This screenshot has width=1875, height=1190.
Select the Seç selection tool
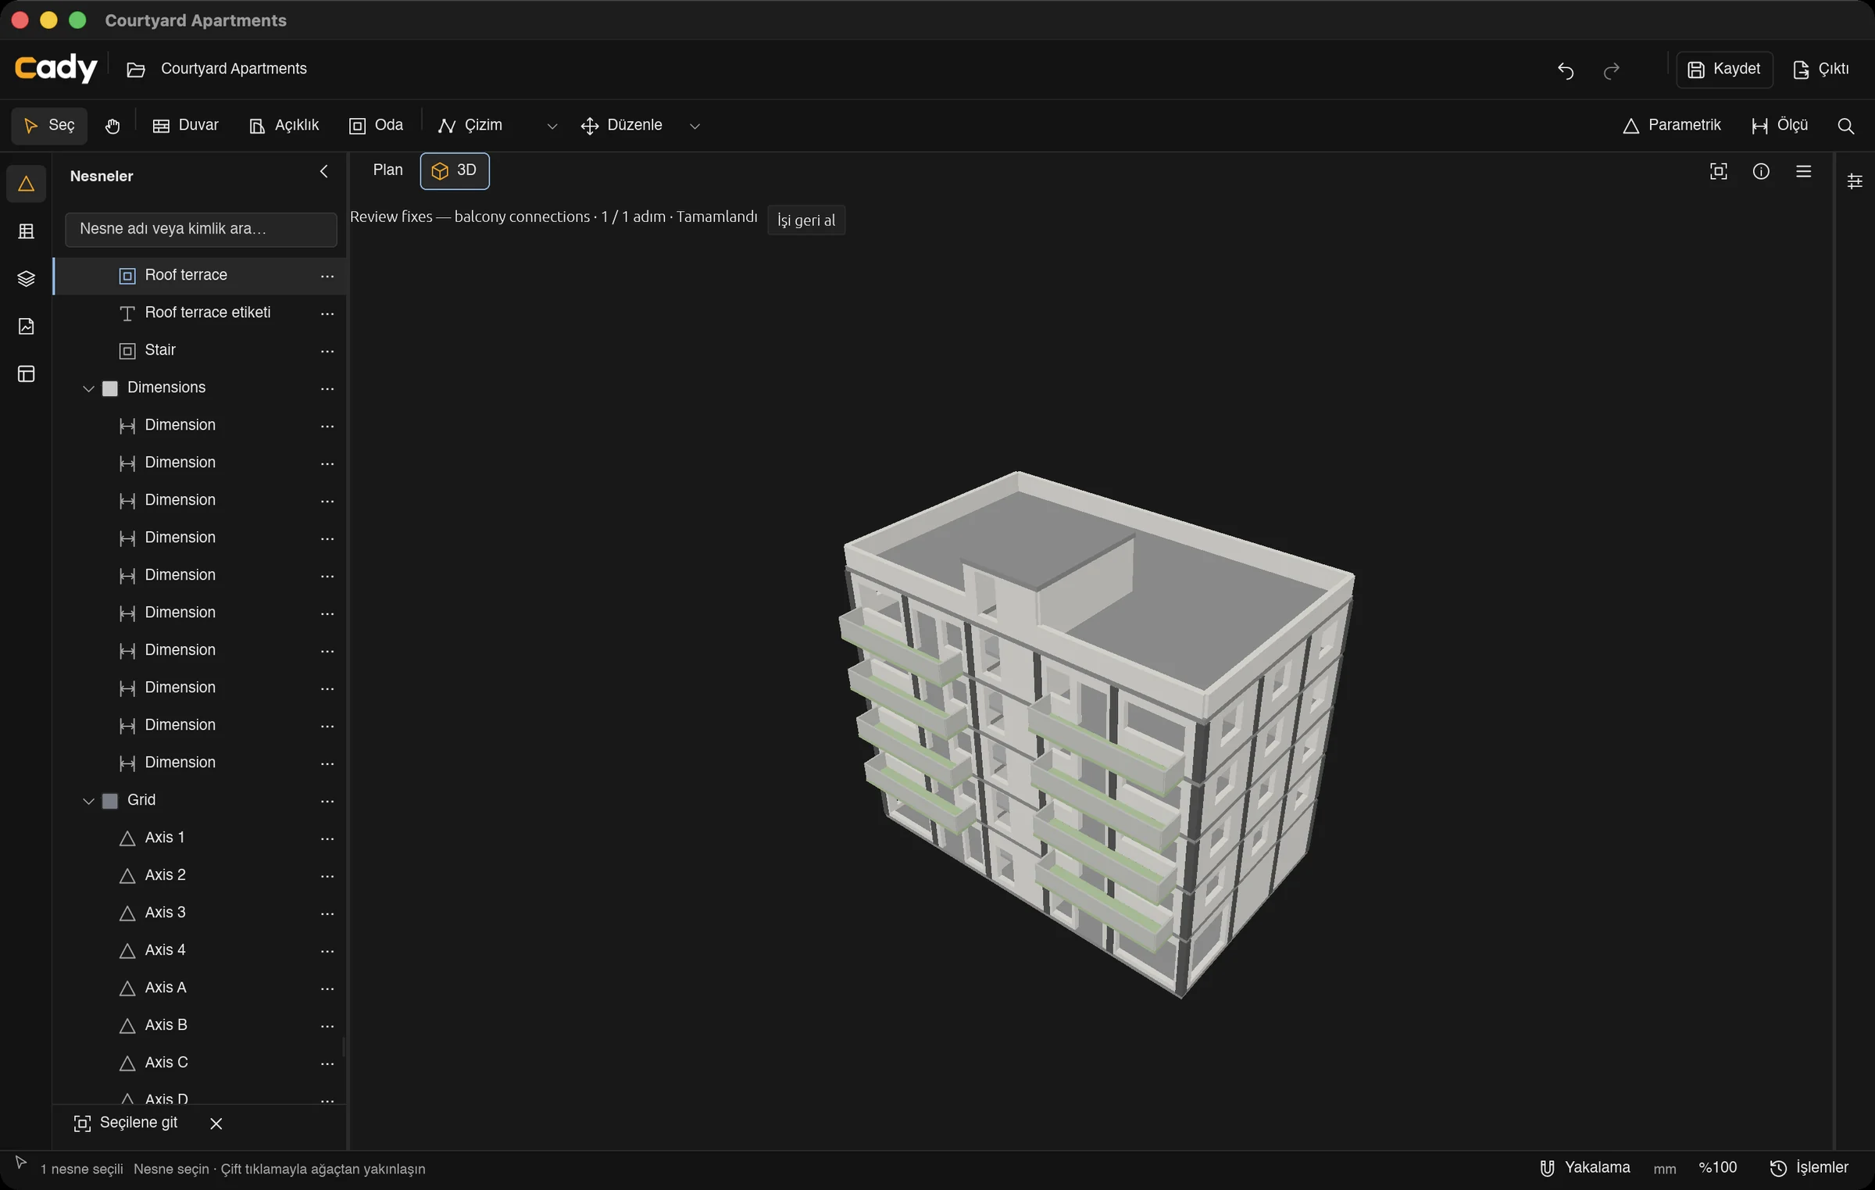49,126
